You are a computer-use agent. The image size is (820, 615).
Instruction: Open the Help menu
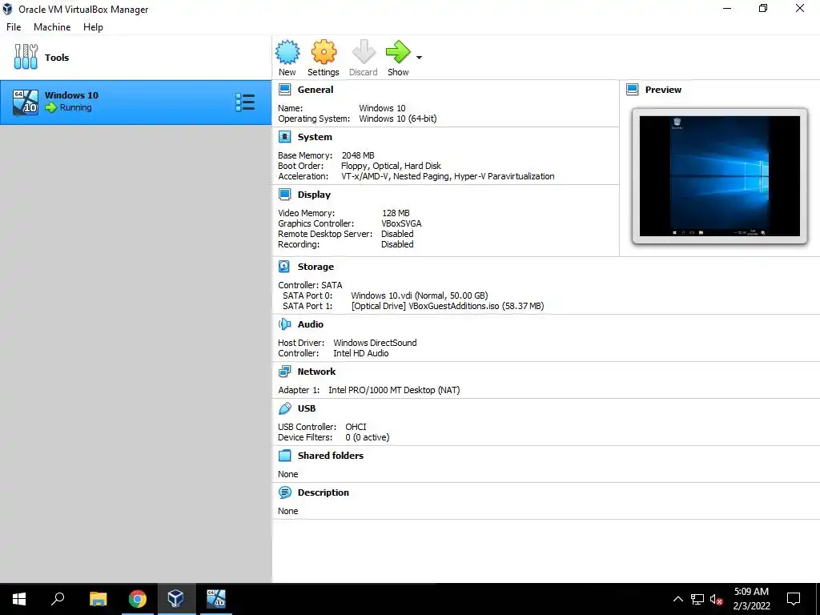coord(93,27)
